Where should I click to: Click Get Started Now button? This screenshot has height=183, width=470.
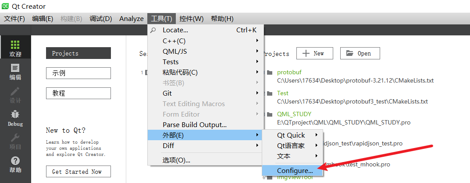point(78,172)
